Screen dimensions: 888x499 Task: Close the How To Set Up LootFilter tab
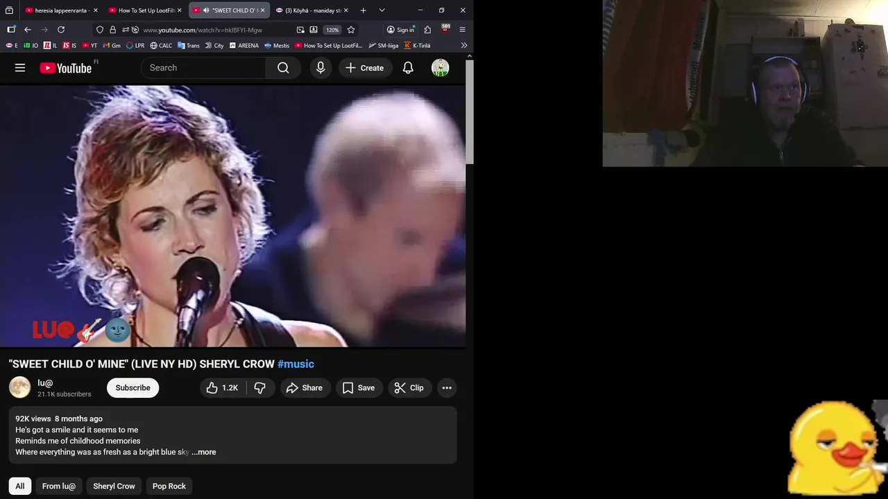tap(179, 10)
